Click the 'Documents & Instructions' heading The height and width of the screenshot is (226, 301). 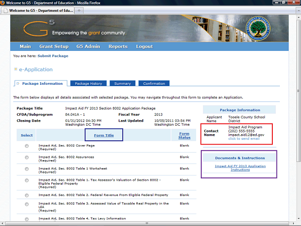pyautogui.click(x=240, y=158)
